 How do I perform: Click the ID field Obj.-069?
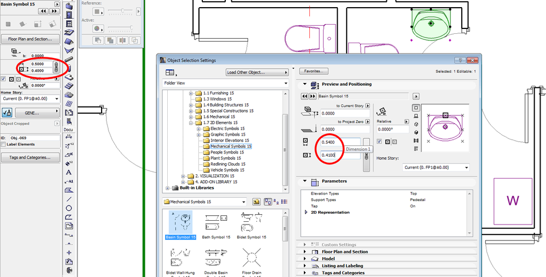35,138
